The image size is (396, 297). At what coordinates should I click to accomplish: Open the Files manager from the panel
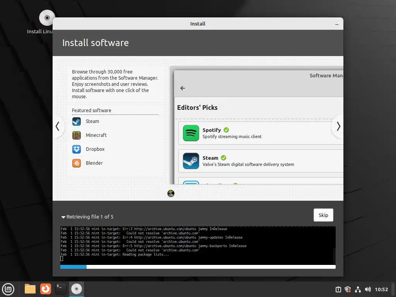(x=30, y=289)
